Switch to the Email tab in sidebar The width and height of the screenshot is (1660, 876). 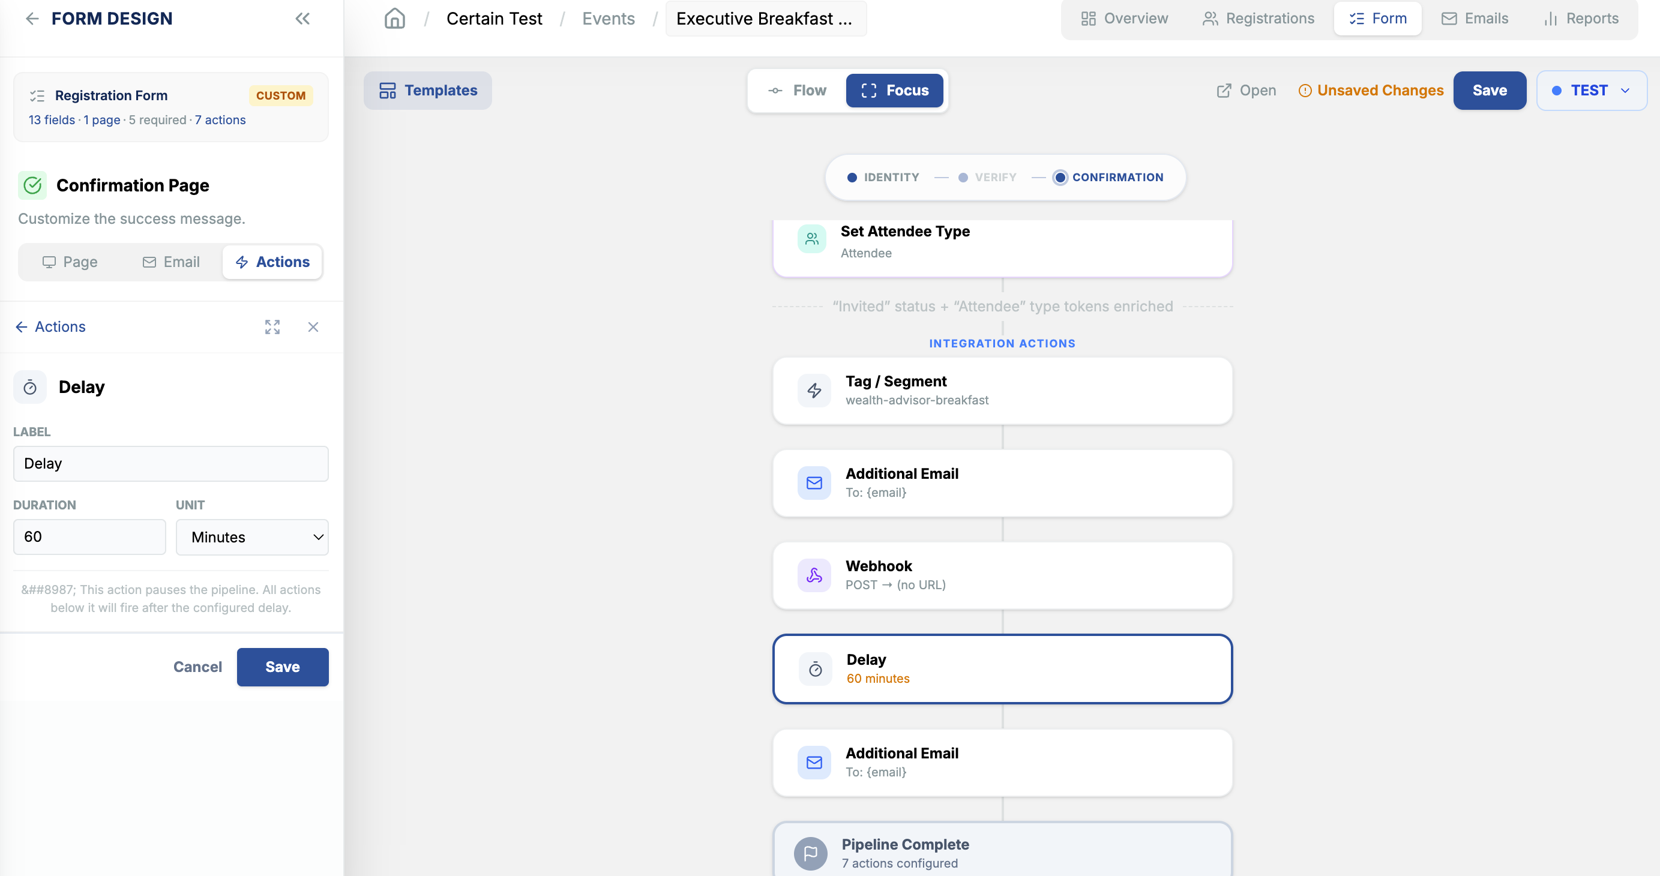[171, 262]
